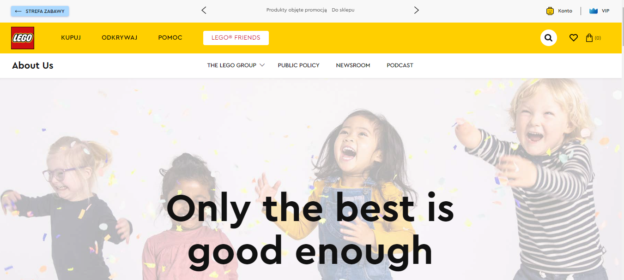Show next promo with right arrow

pos(416,10)
